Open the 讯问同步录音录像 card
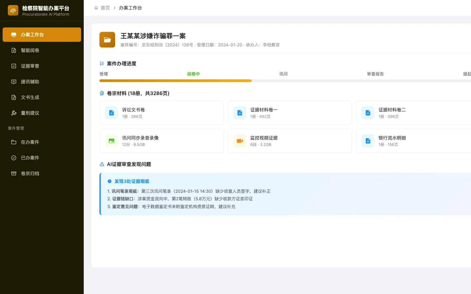 point(162,141)
